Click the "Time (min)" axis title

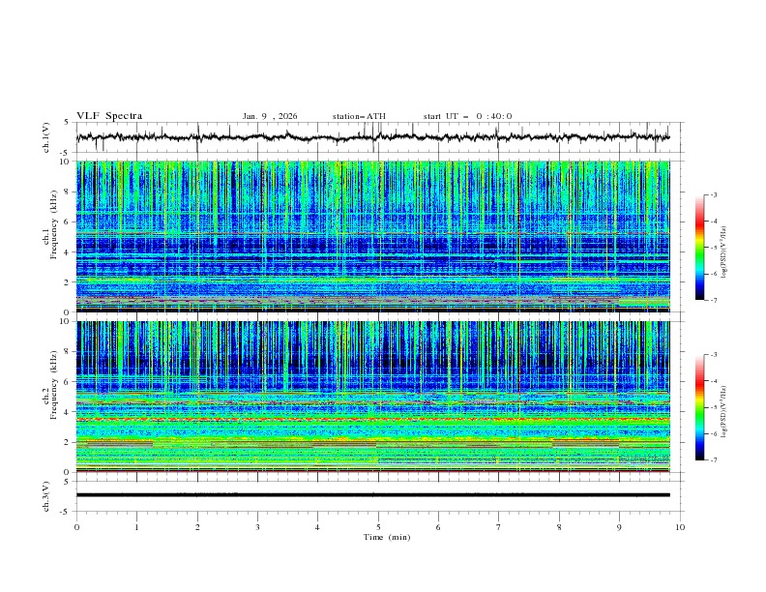pyautogui.click(x=387, y=537)
